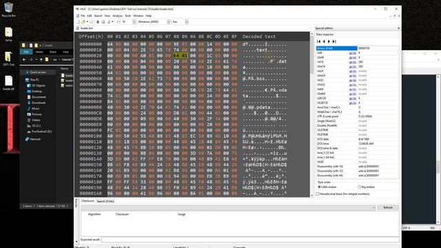Switch to loader.bin document tab
This screenshot has height=248, width=441.
point(84,28)
